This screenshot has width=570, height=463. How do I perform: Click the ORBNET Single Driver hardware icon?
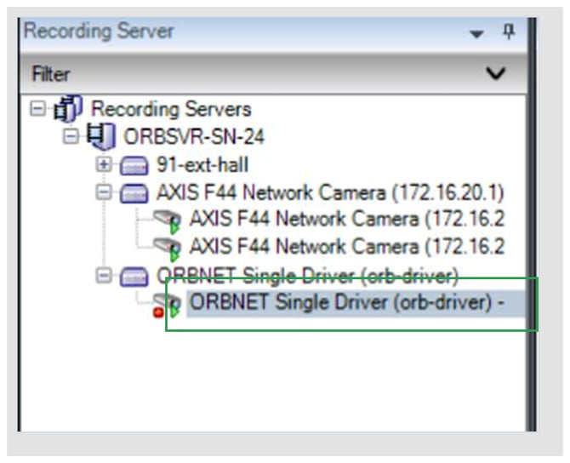pos(134,277)
